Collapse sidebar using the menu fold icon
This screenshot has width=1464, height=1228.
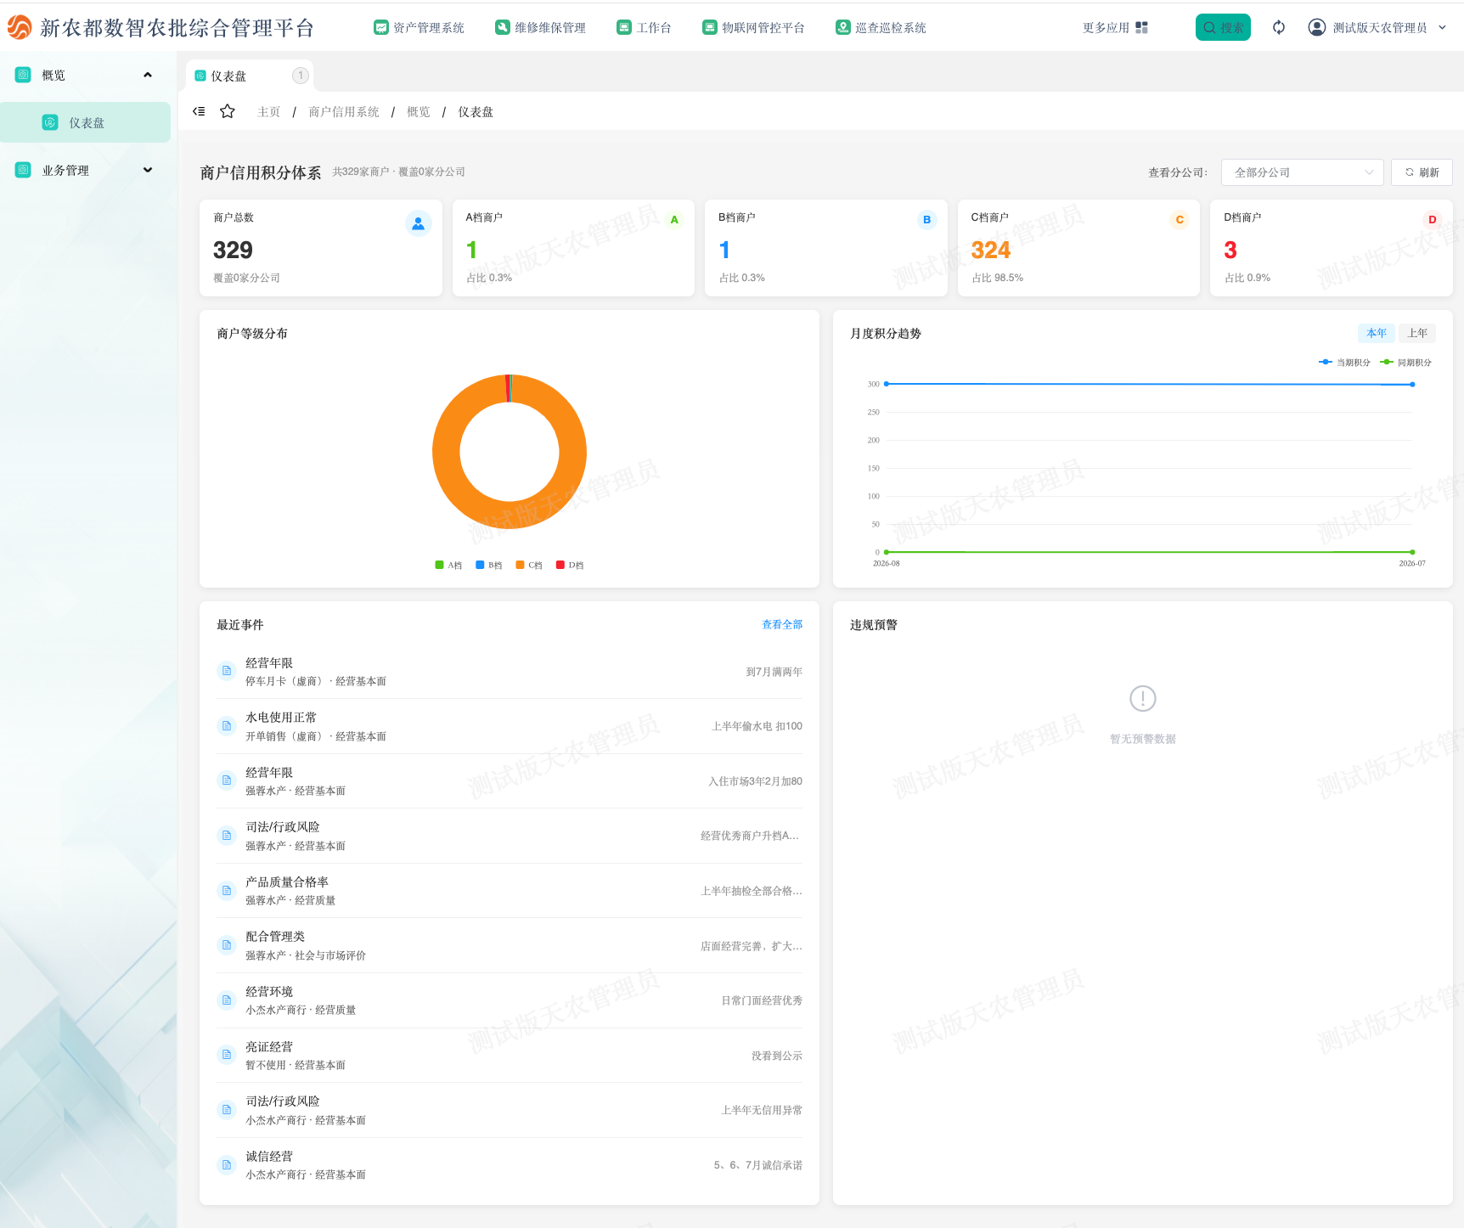coord(199,111)
